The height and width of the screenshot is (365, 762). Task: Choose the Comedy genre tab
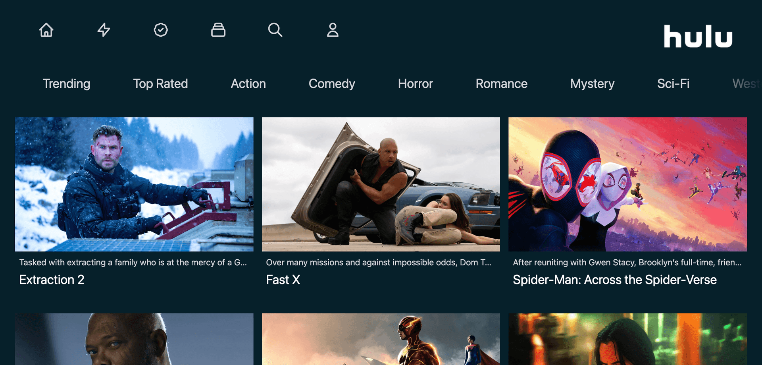point(332,84)
